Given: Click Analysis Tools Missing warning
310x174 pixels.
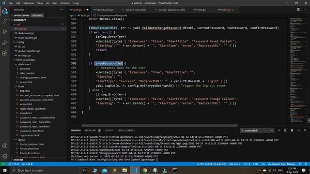Looking at the screenshot, I should click(x=281, y=164).
